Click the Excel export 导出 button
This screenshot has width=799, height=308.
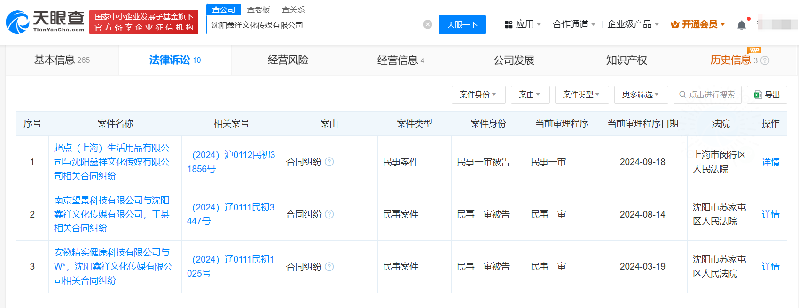pos(767,95)
